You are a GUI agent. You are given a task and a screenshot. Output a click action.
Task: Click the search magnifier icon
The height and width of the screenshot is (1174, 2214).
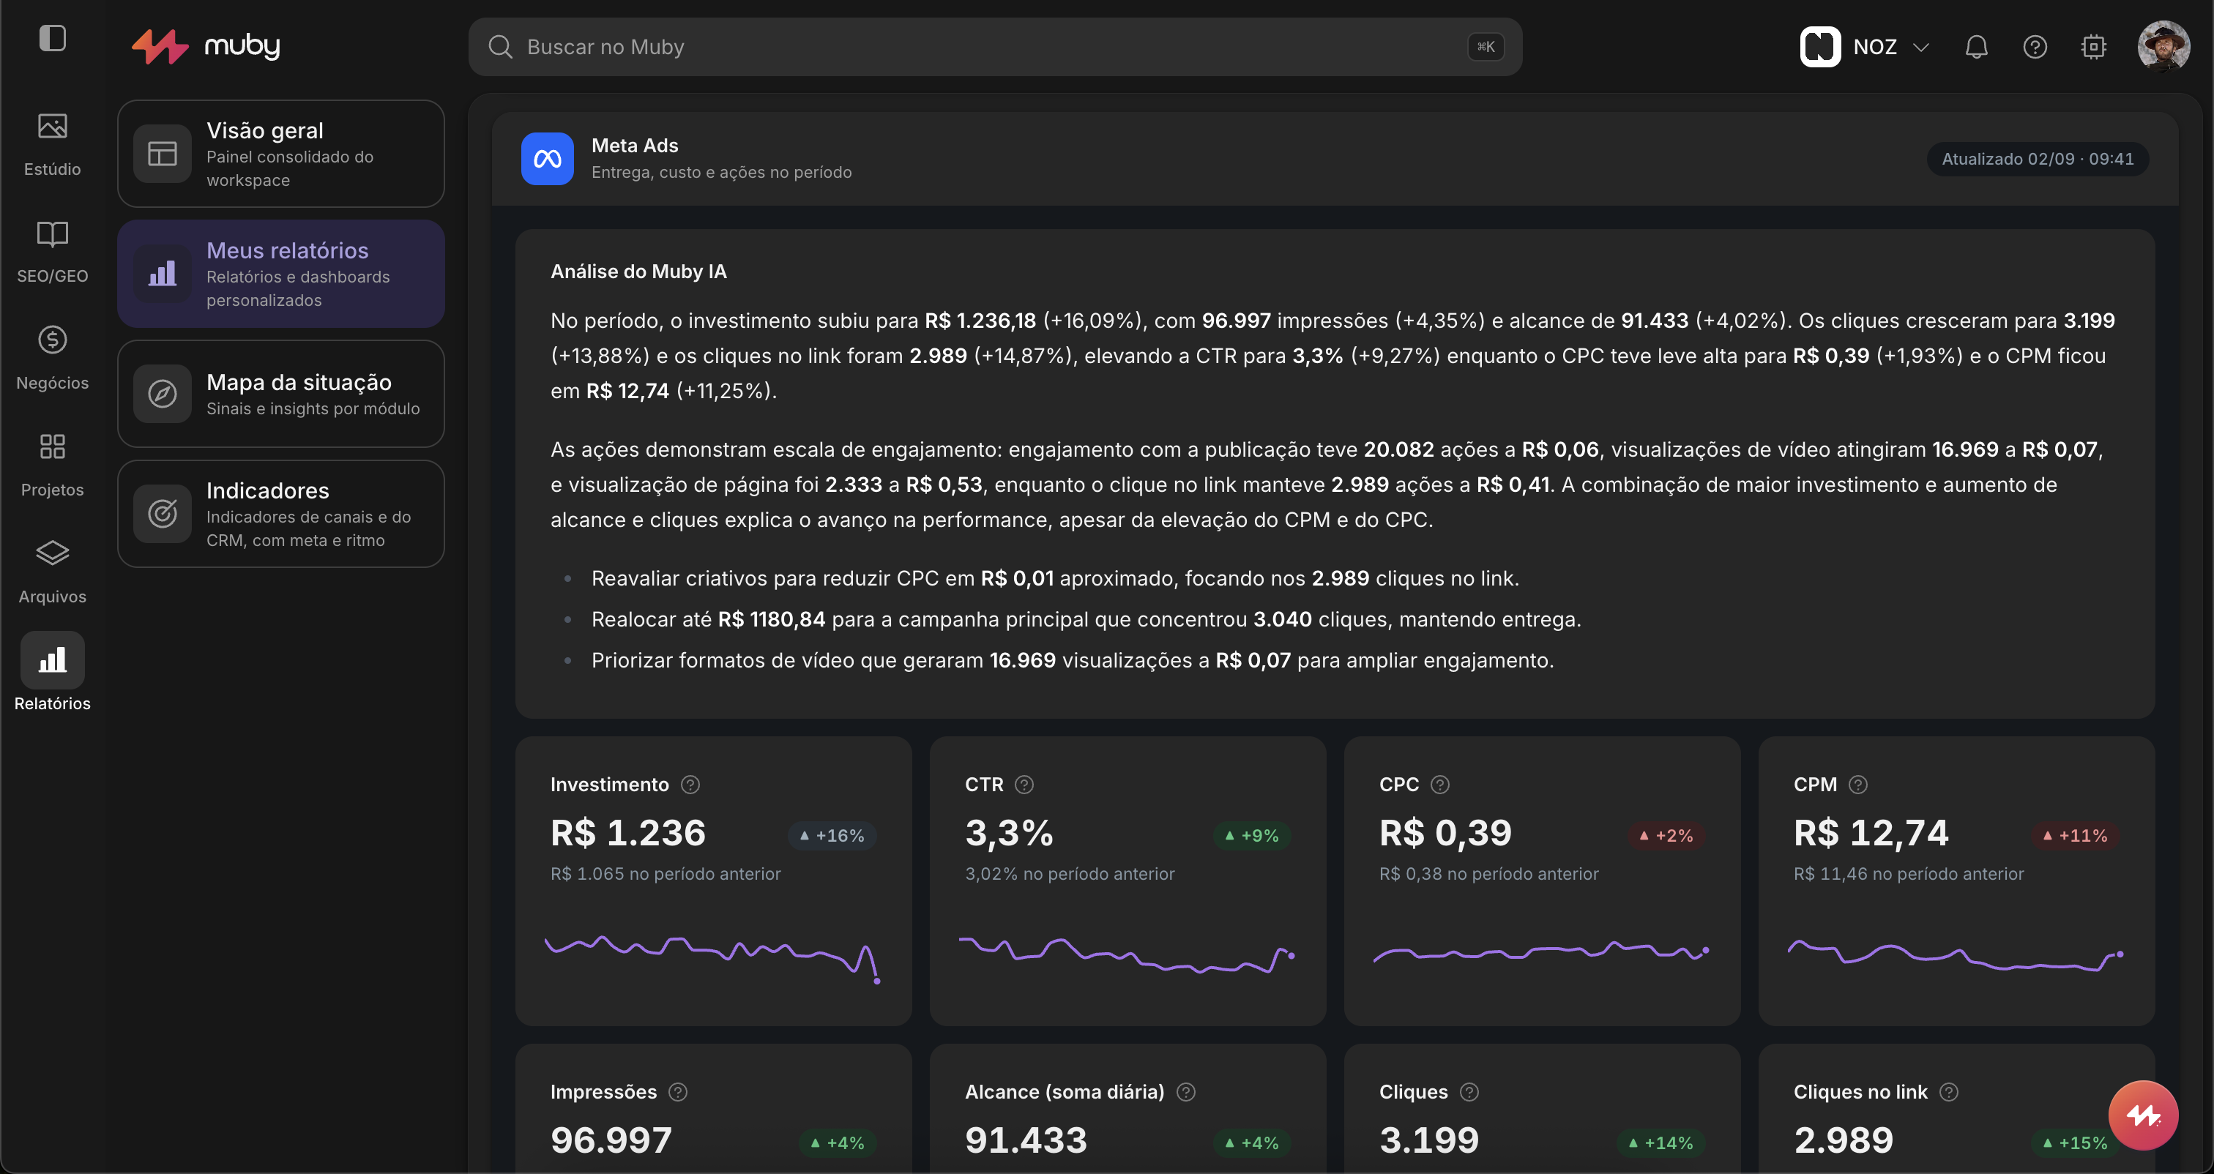click(x=500, y=46)
